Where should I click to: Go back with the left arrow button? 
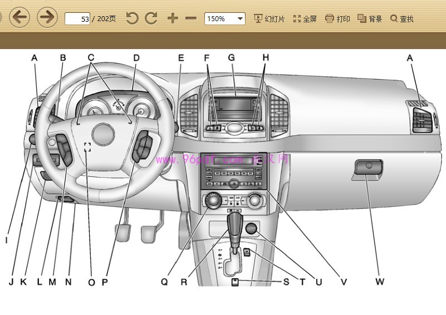(19, 17)
